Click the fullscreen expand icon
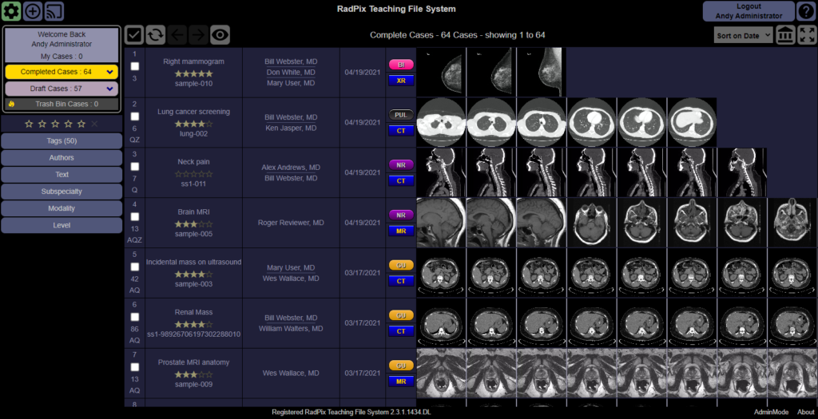The image size is (818, 419). (807, 35)
